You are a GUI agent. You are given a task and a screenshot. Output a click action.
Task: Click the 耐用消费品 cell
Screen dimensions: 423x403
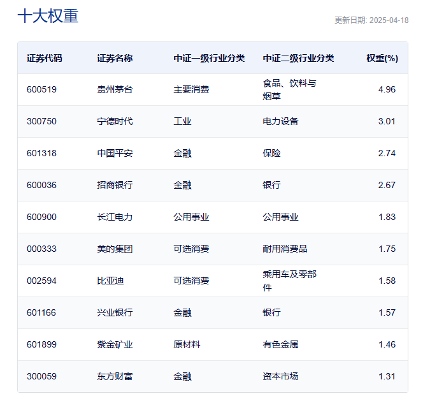coord(285,249)
